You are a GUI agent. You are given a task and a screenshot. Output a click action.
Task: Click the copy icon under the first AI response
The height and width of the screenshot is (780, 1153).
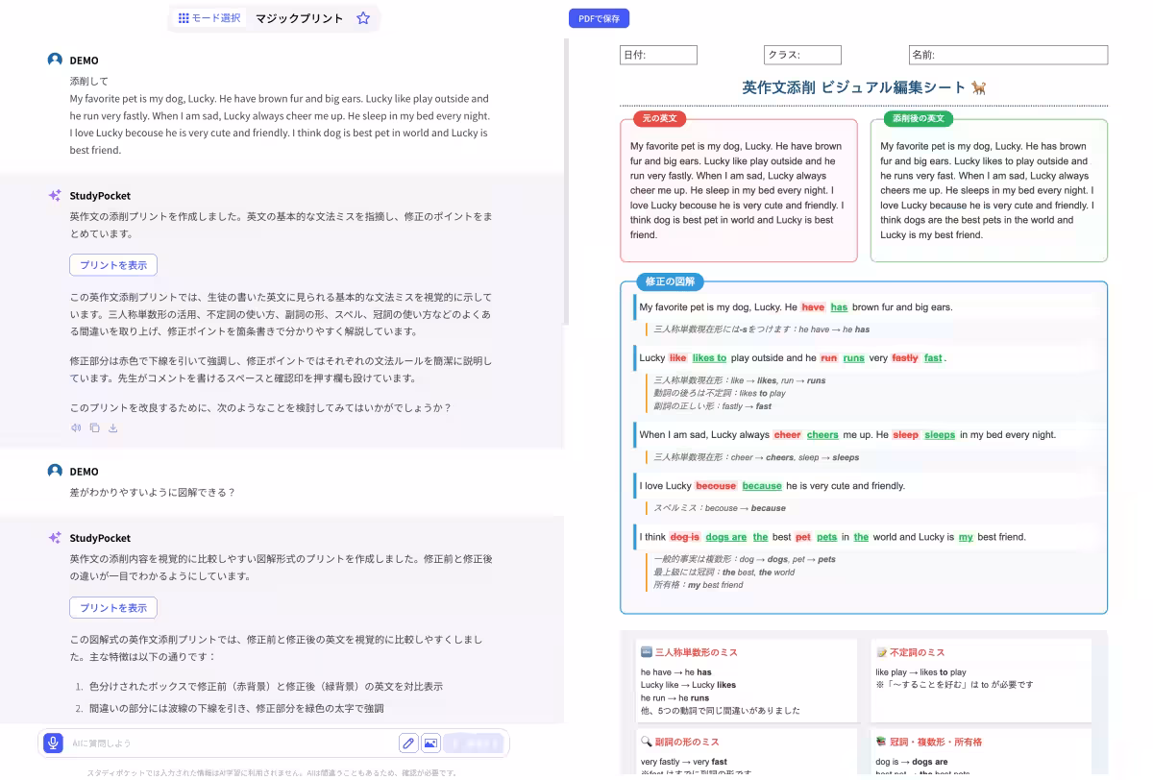(x=94, y=427)
